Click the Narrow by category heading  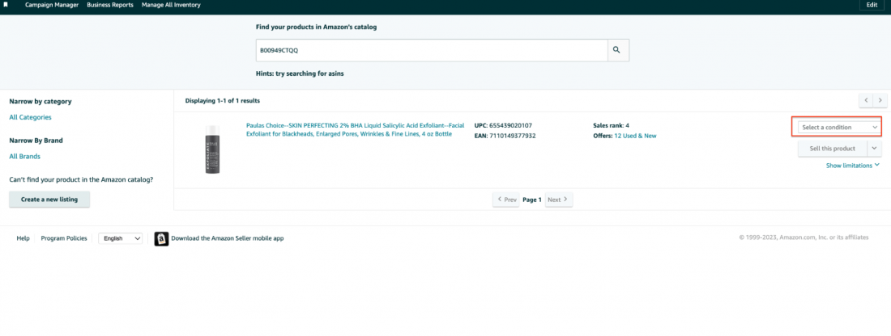pos(40,102)
